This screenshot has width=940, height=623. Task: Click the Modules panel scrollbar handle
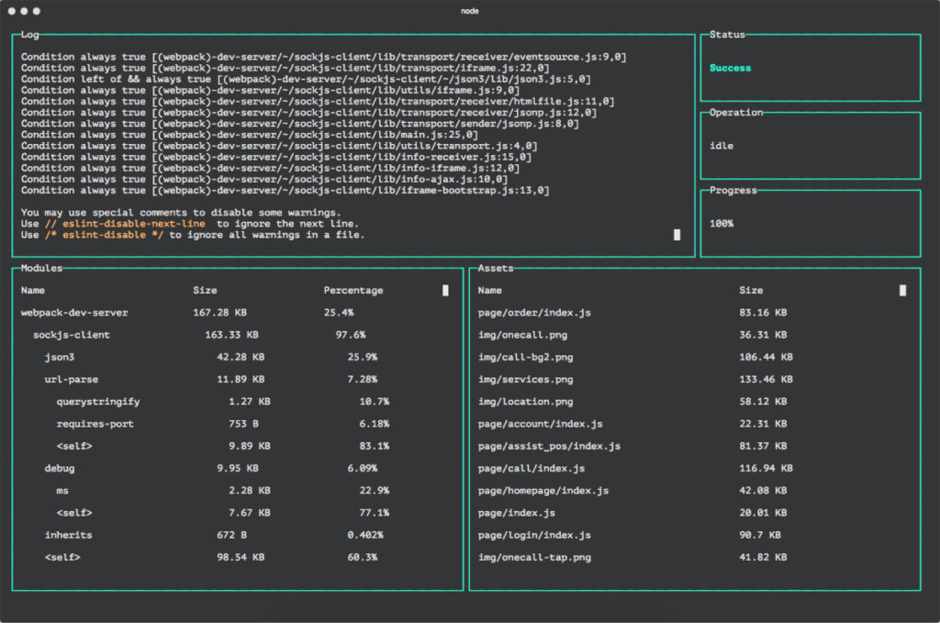[445, 291]
